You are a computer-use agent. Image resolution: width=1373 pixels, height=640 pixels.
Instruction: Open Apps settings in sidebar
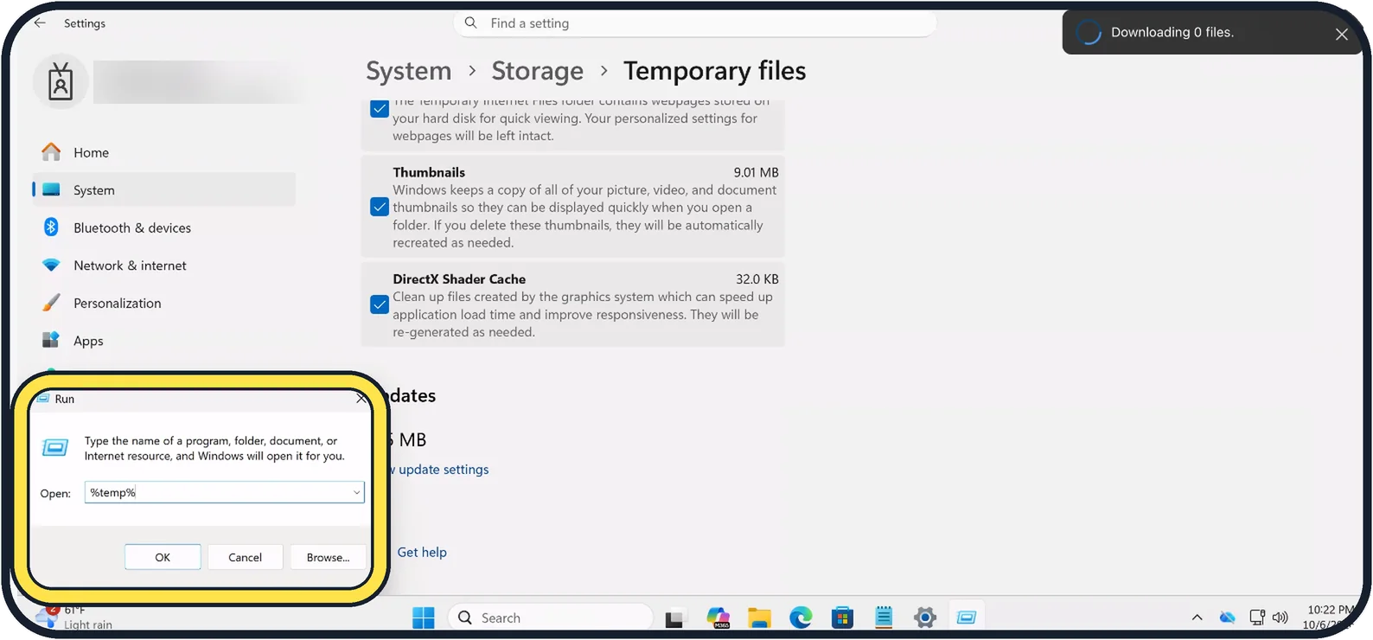click(164, 341)
